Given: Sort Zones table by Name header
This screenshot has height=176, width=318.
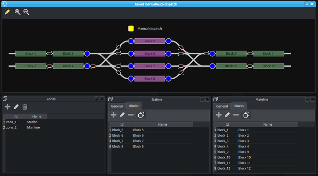Looking at the screenshot, I should pos(37,117).
